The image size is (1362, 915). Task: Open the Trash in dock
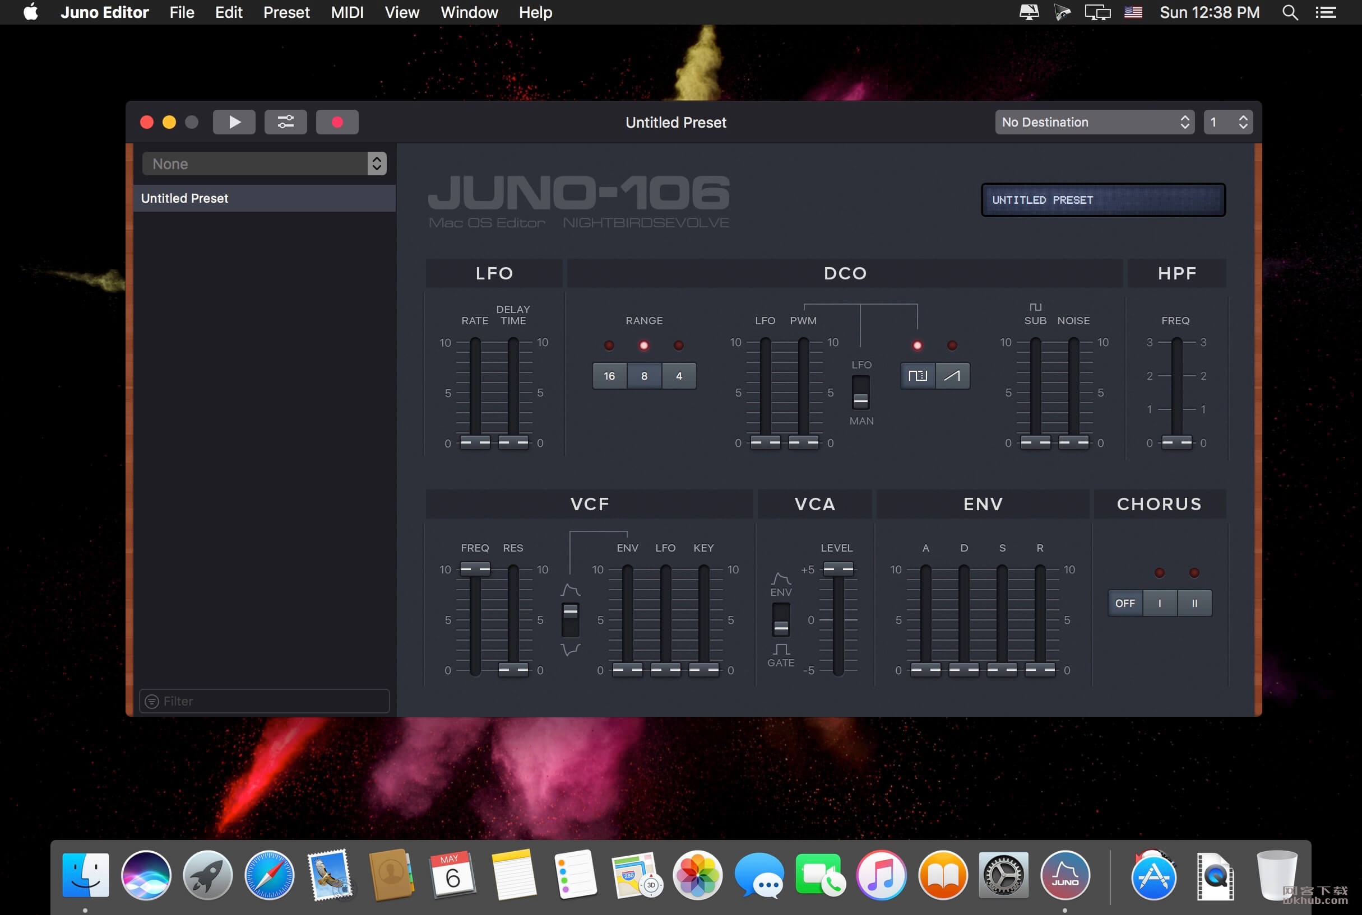[x=1276, y=875]
